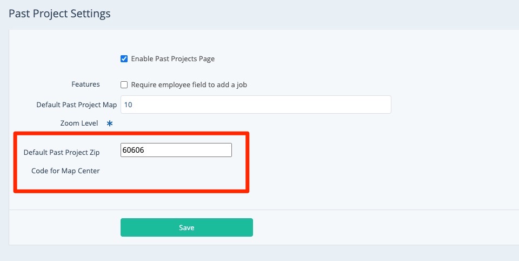The height and width of the screenshot is (261, 519).
Task: Enable Past Projects Page checkbox toggle
Action: (124, 58)
